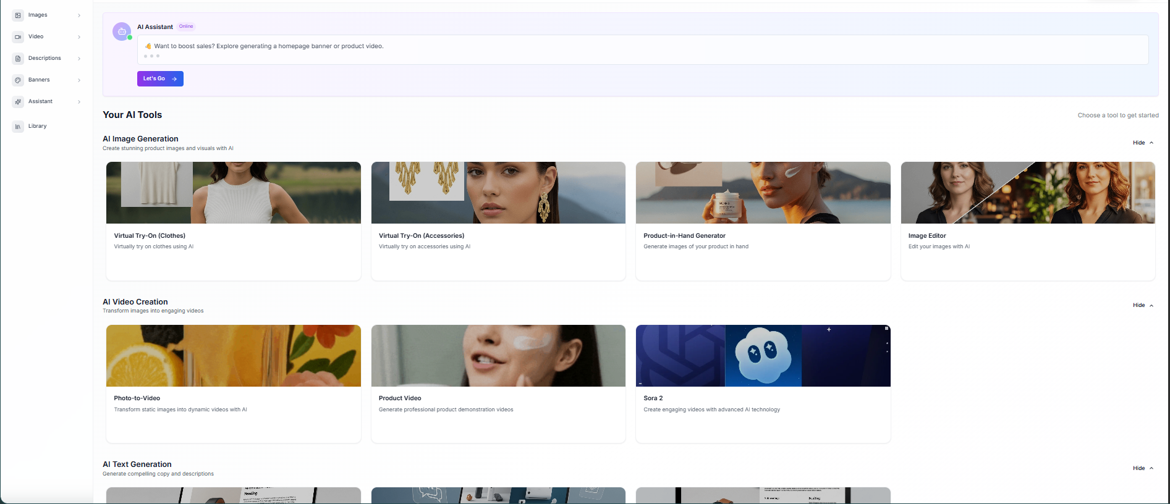Collapse AI Image Generation with Hide chevron
This screenshot has width=1170, height=504.
[1151, 143]
